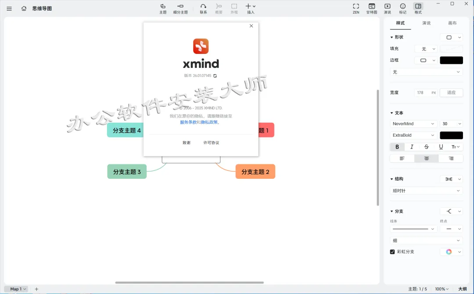Select the branch topic 3 node

click(127, 171)
